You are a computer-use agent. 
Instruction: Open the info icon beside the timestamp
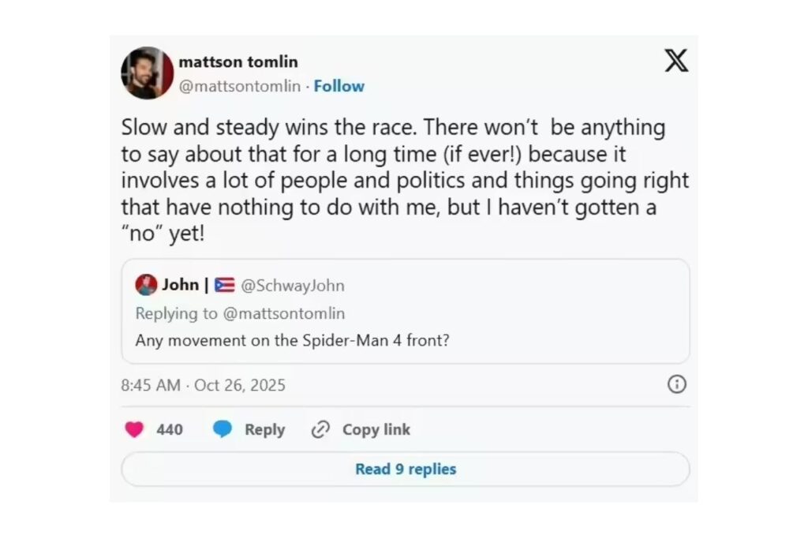676,384
